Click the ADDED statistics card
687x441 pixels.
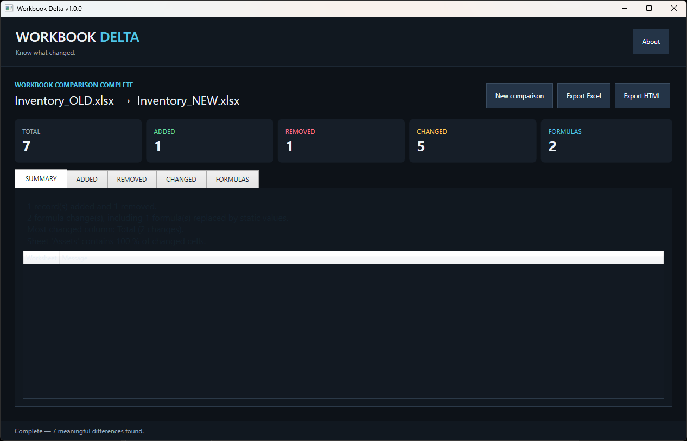coord(209,141)
